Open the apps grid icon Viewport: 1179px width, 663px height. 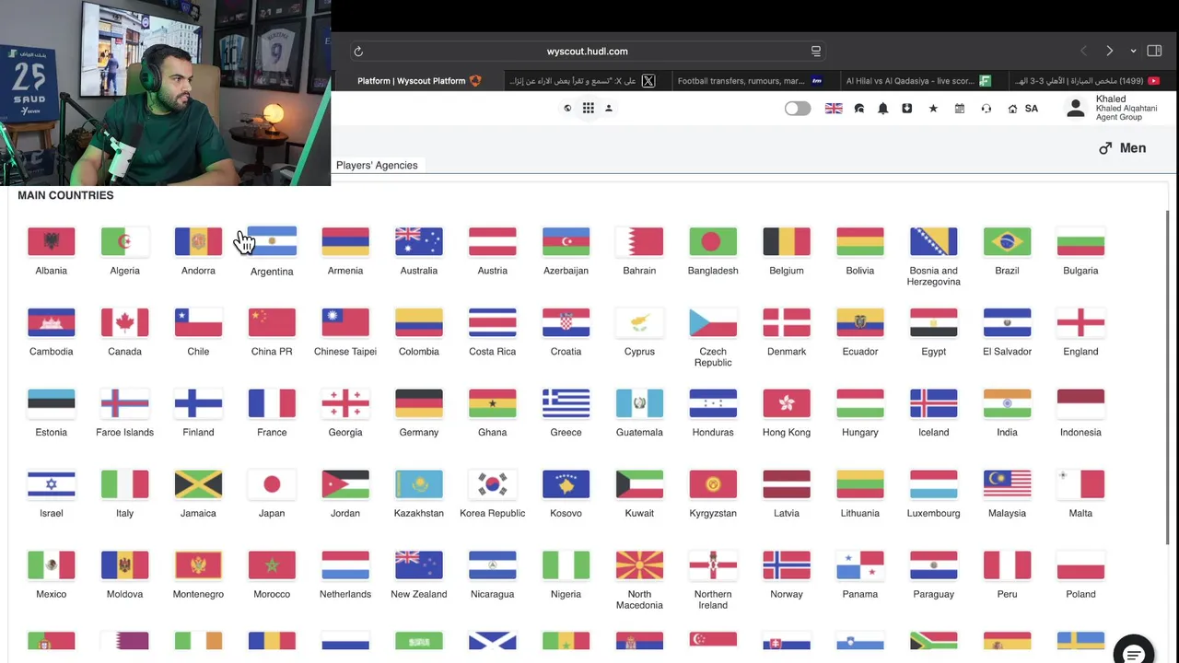tap(588, 109)
